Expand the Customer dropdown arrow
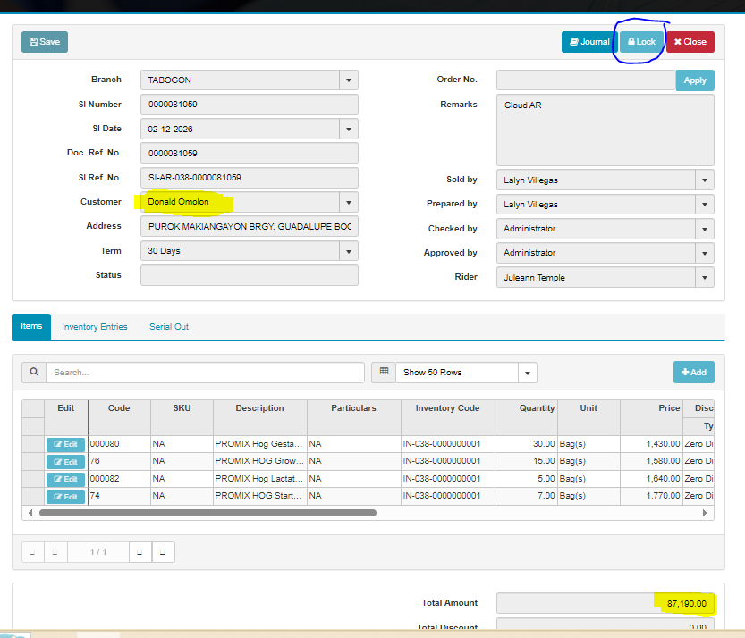 coord(349,202)
